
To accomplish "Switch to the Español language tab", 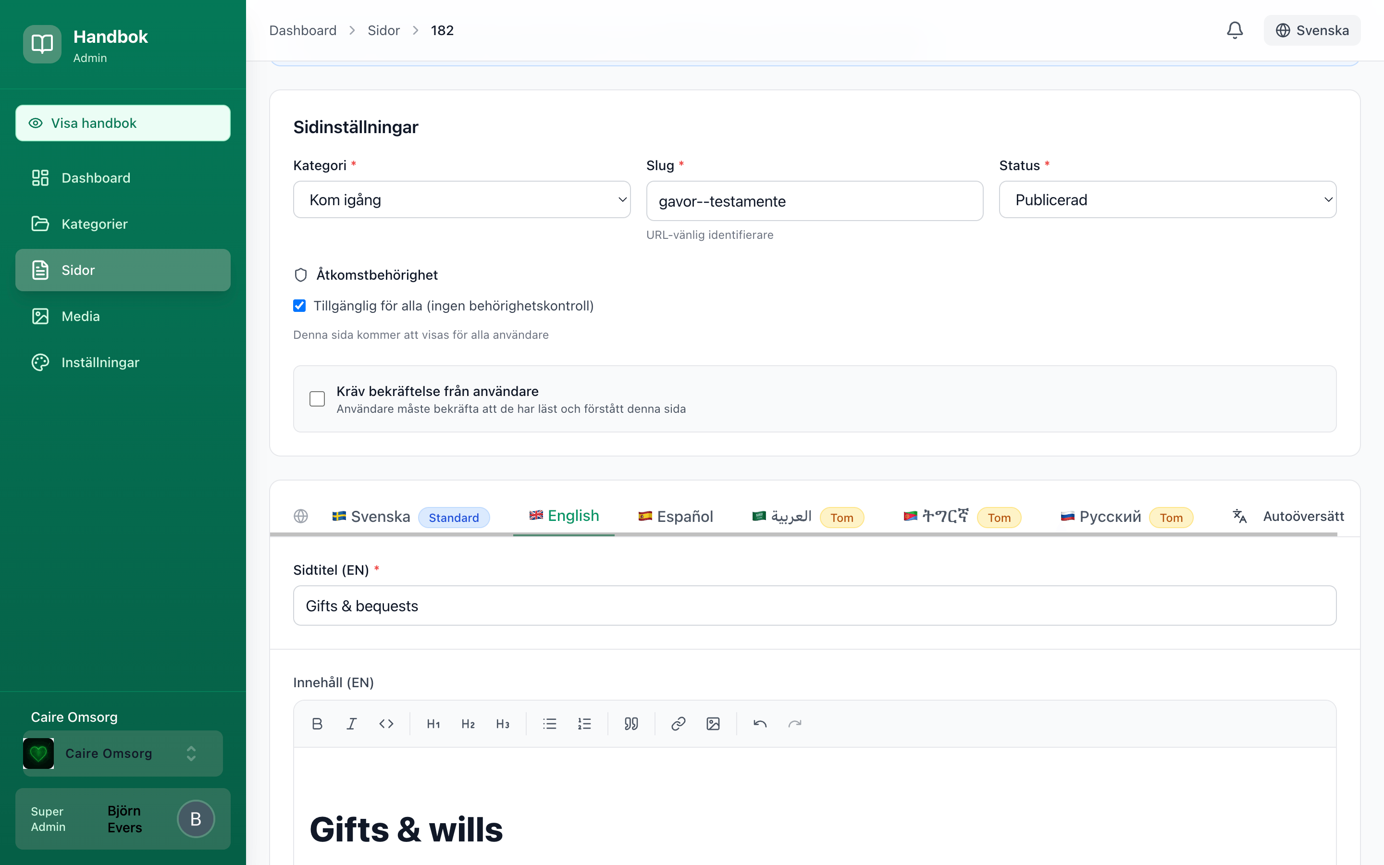I will click(675, 516).
